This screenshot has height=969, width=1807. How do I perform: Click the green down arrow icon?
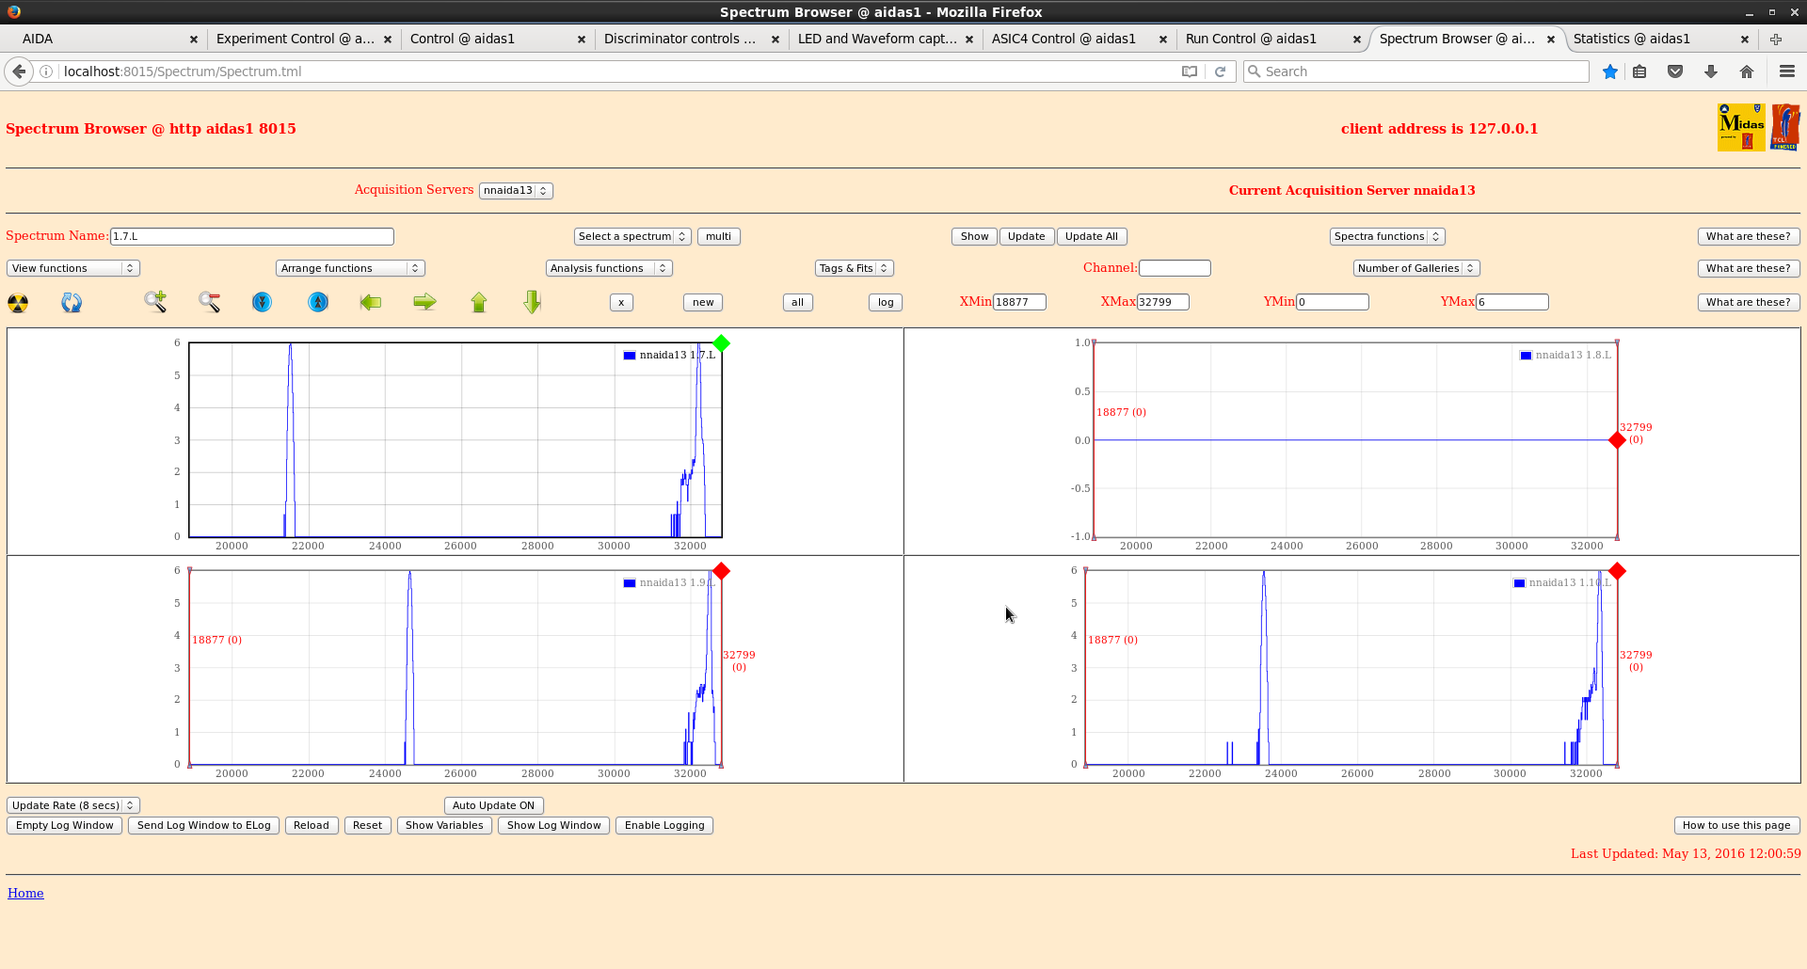point(533,302)
